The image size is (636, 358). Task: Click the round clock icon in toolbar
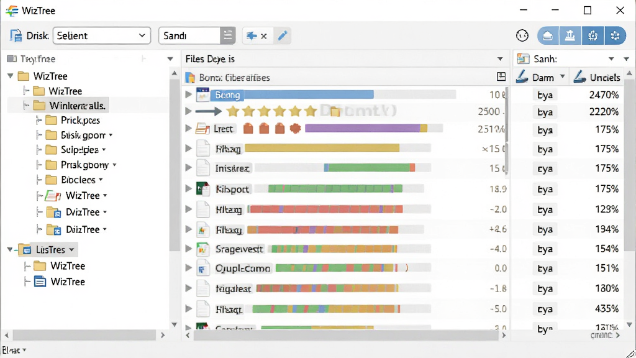[522, 35]
